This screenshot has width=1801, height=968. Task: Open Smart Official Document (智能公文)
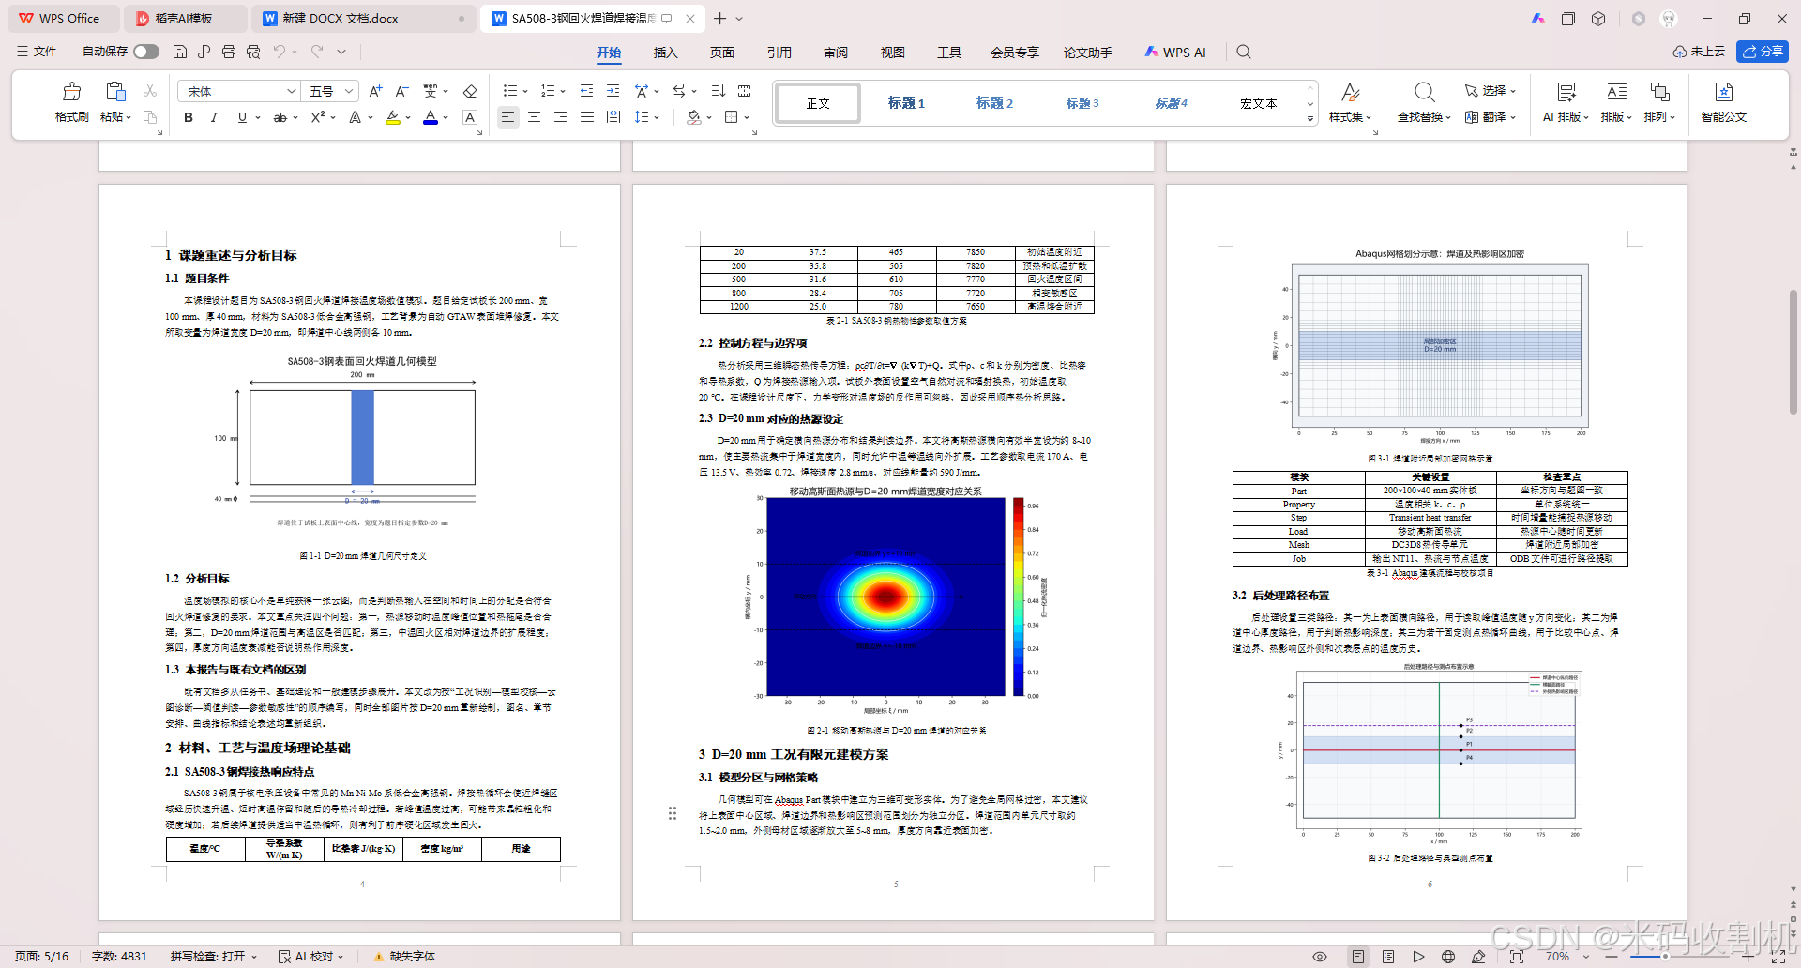[x=1724, y=102]
